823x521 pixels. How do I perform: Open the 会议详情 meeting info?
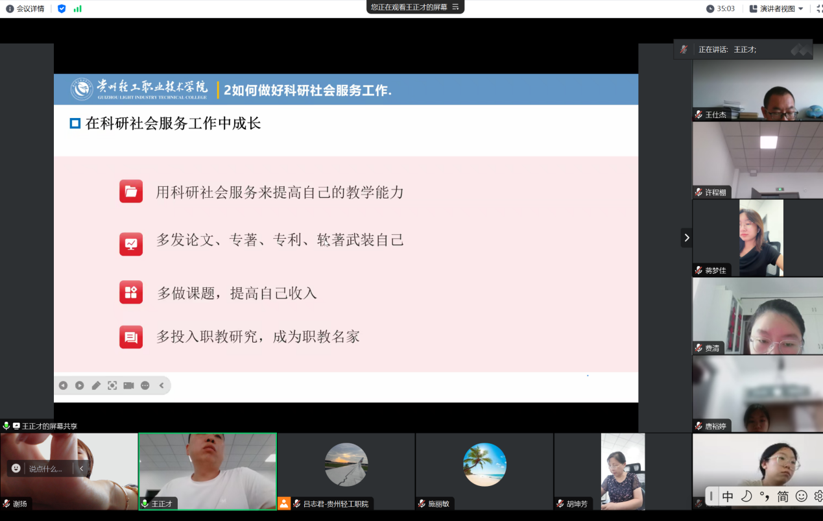coord(25,8)
